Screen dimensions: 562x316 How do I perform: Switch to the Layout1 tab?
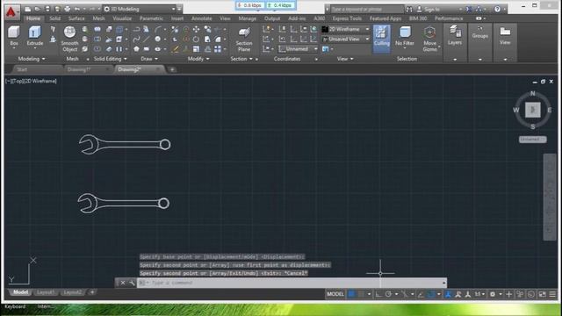coord(45,292)
